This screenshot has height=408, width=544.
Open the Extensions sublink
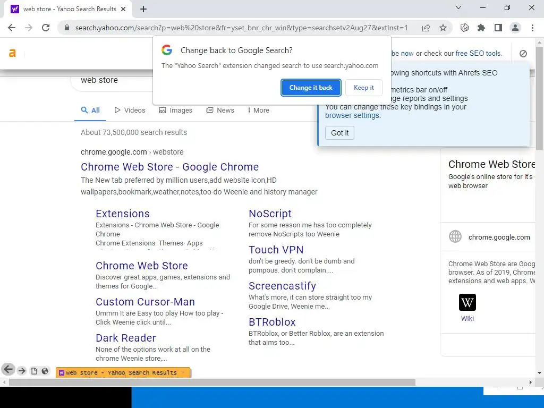(123, 214)
